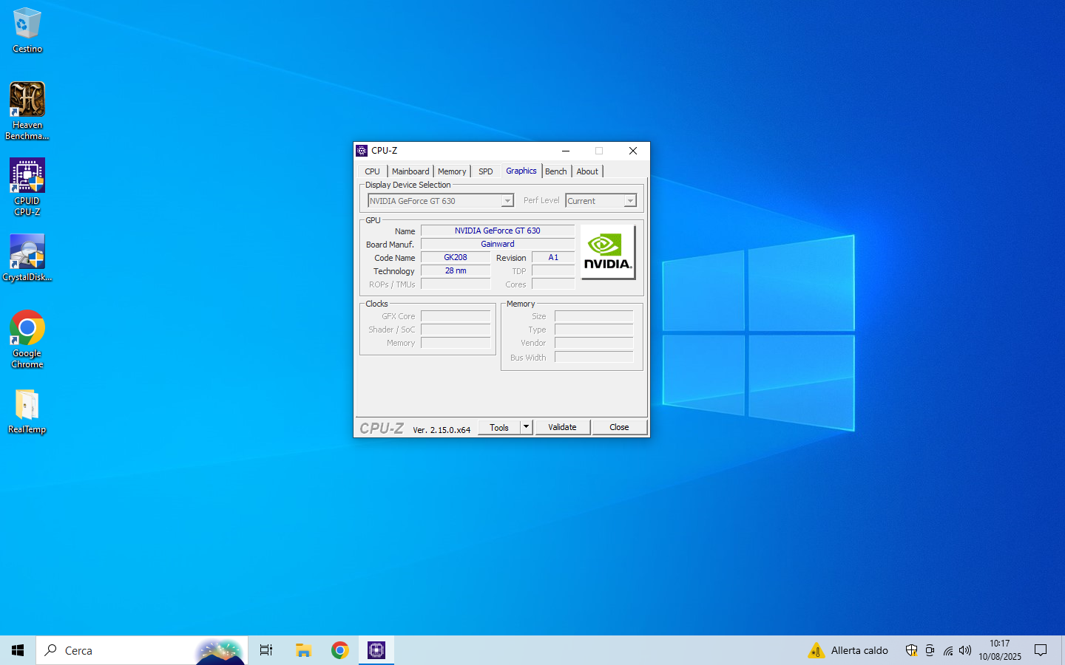This screenshot has height=665, width=1065.
Task: Switch to the SPD tab
Action: coord(485,171)
